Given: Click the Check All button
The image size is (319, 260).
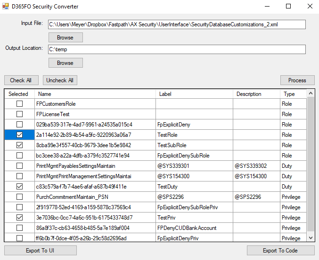Looking at the screenshot, I should [x=21, y=80].
